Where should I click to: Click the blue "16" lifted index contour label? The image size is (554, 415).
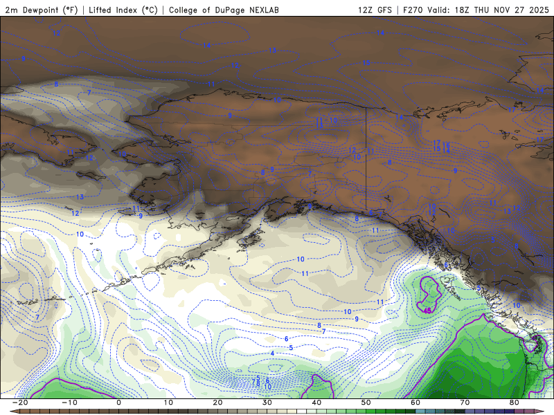click(x=446, y=145)
